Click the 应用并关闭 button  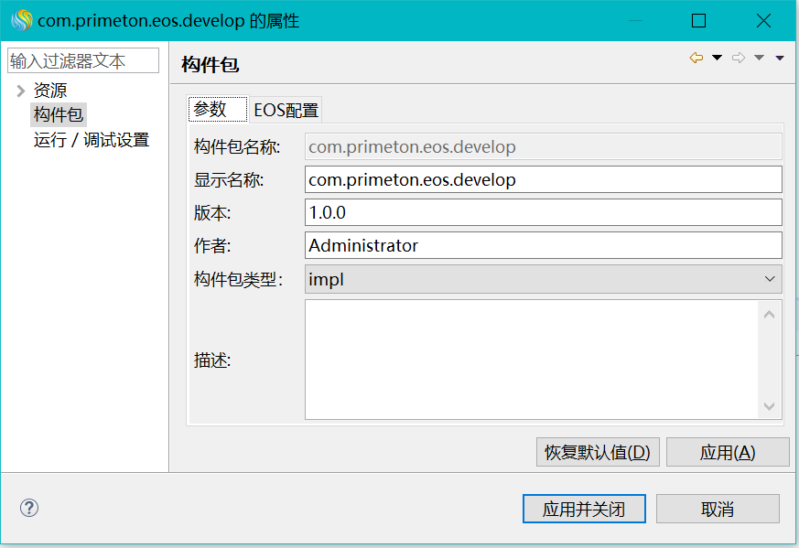pyautogui.click(x=584, y=509)
